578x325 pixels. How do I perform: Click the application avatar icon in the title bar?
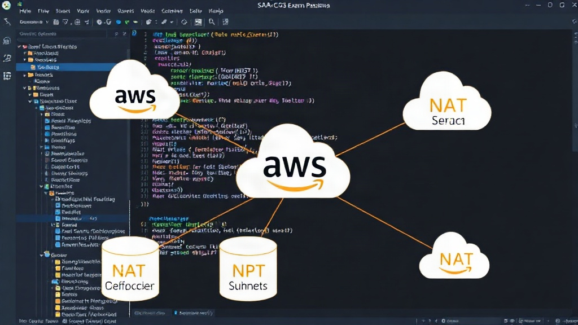(6, 5)
